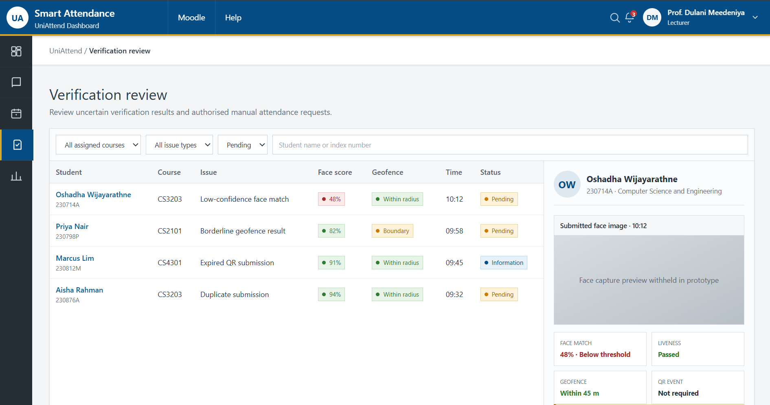Click the Face Match below threshold card
Image resolution: width=770 pixels, height=405 pixels.
point(600,349)
